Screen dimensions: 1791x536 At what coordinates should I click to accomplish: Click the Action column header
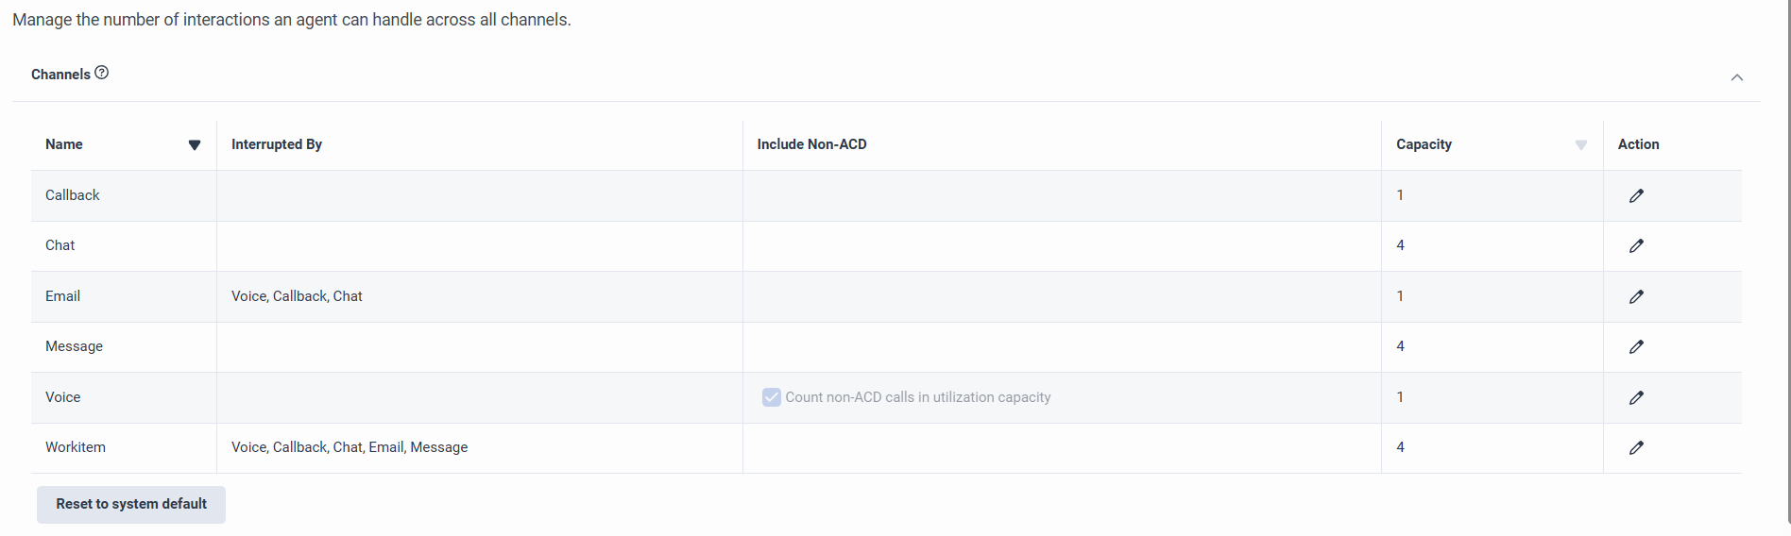[1638, 144]
